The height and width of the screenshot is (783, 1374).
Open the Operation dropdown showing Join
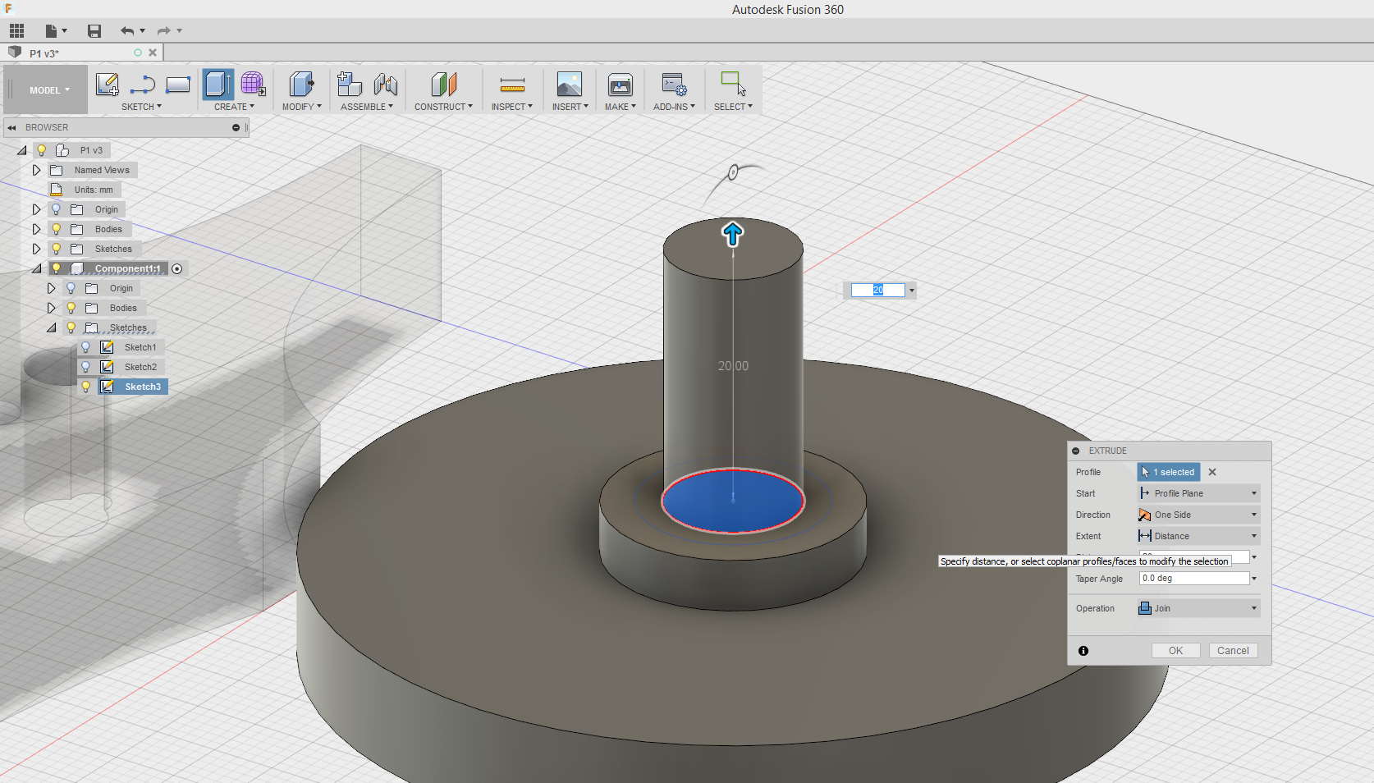pyautogui.click(x=1198, y=608)
